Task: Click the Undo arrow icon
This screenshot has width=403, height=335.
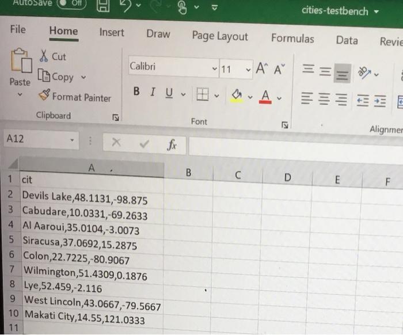Action: click(127, 6)
